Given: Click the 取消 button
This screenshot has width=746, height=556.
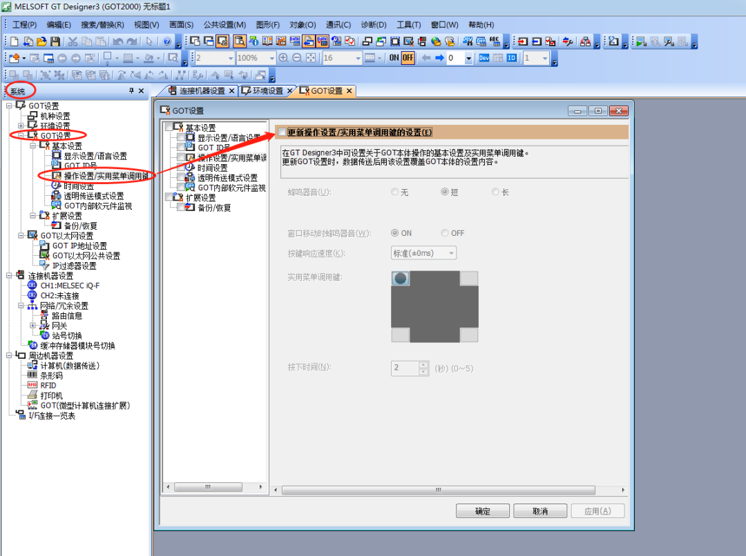Looking at the screenshot, I should (x=539, y=510).
